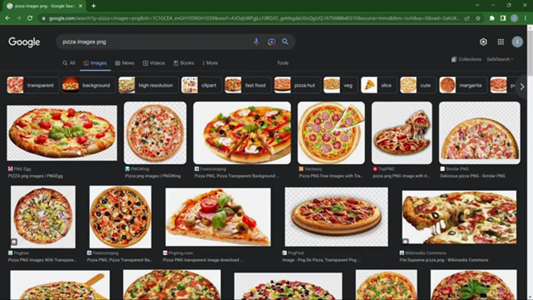Open the PNGWing pizza thumbnail

pyautogui.click(x=155, y=133)
